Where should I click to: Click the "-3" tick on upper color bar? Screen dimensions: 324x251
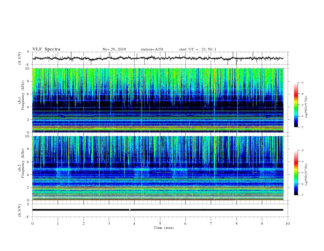pyautogui.click(x=301, y=82)
